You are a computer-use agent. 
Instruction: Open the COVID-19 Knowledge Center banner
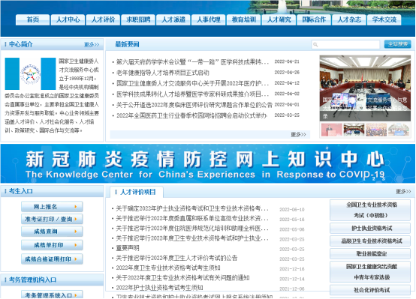(208, 163)
